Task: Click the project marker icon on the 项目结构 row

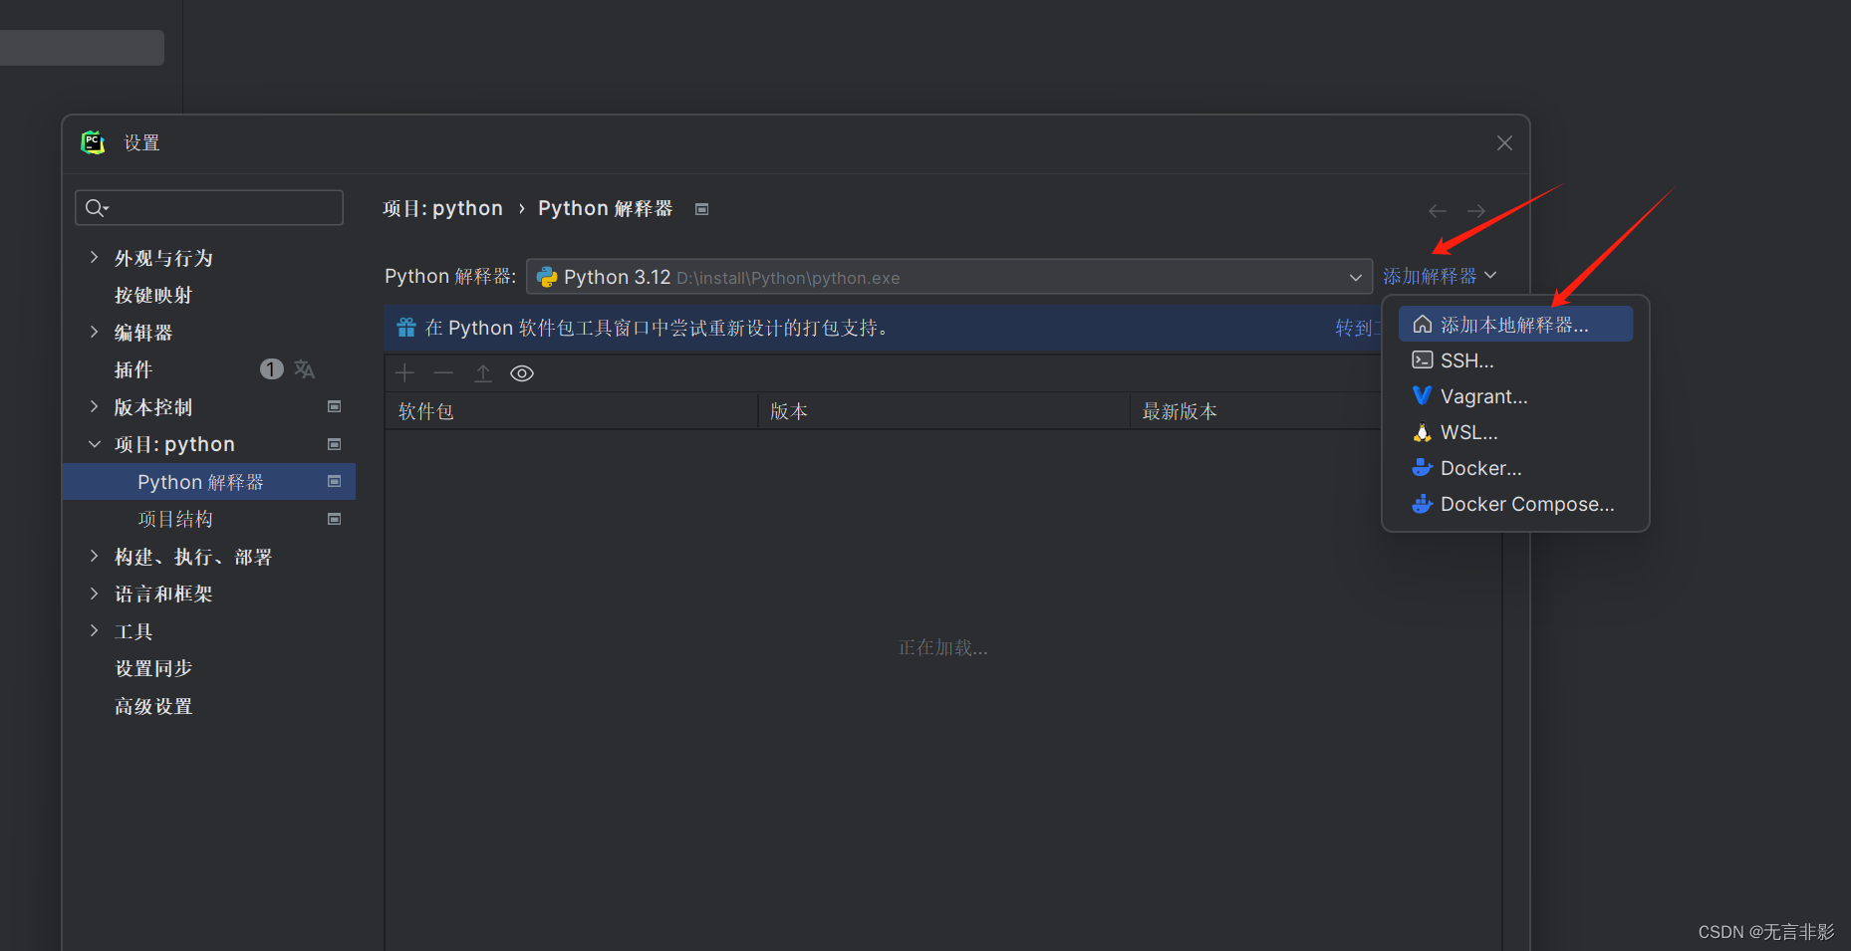Action: 335,519
